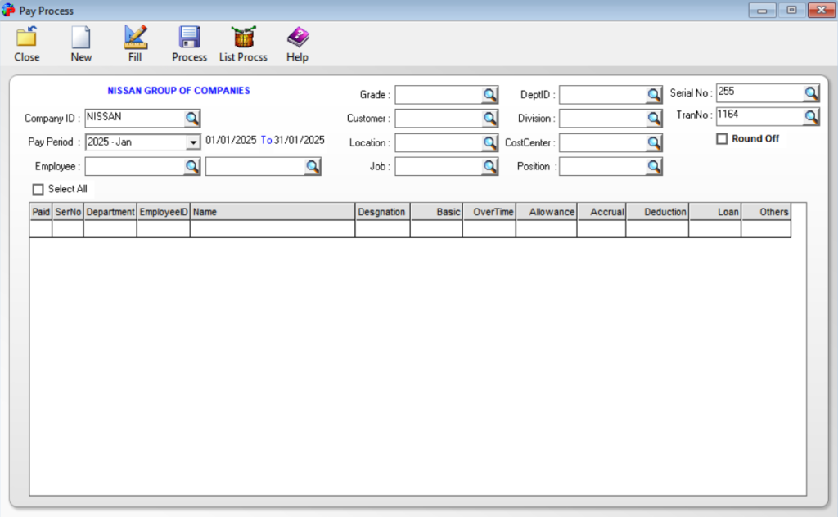The height and width of the screenshot is (517, 838).
Task: Click into the first Employee input field
Action: click(x=135, y=167)
